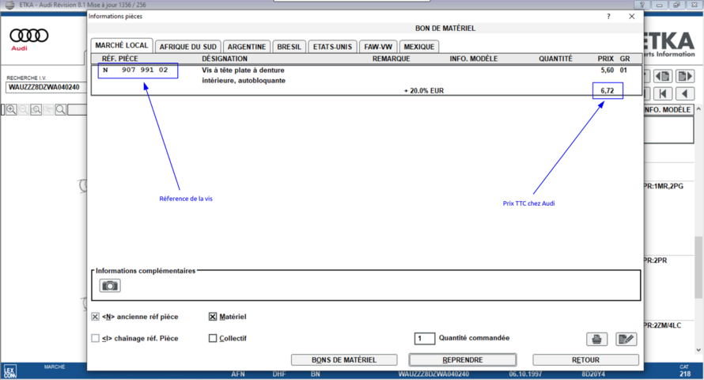The width and height of the screenshot is (704, 380).
Task: Click the PR:2ZM/4LC entry in background list
Action: (x=662, y=325)
